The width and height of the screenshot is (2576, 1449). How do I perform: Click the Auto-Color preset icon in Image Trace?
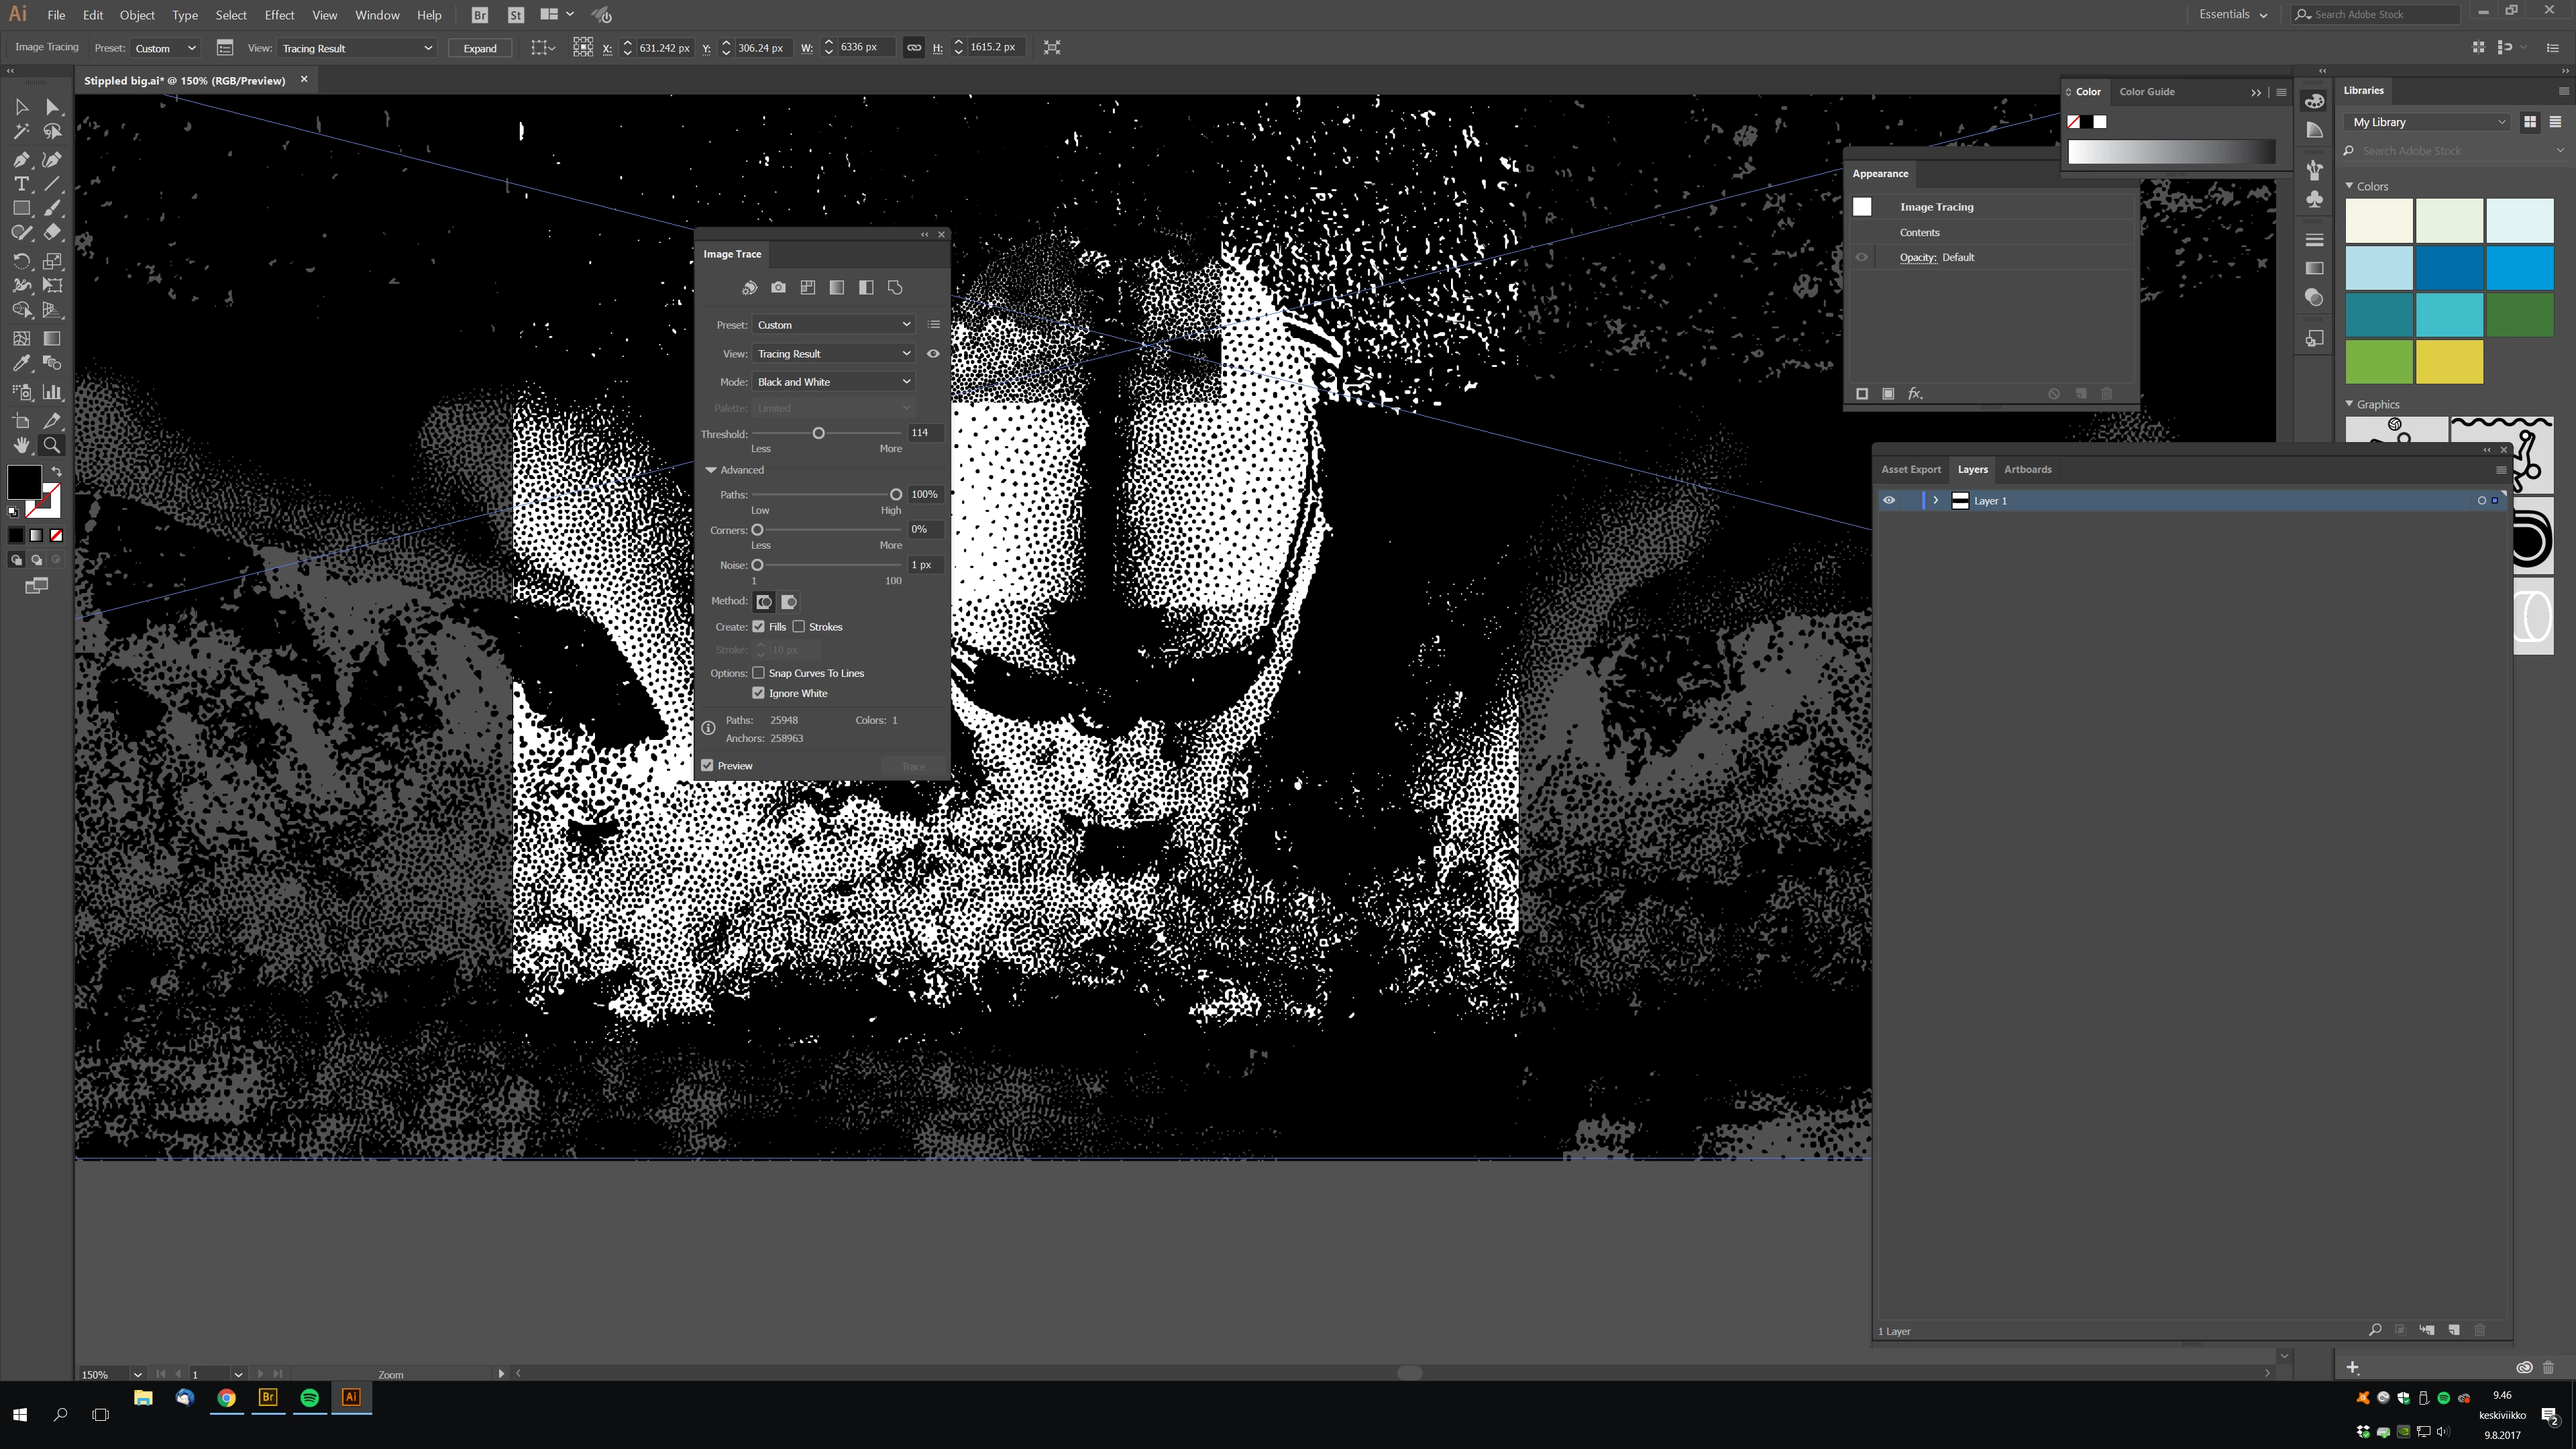749,288
